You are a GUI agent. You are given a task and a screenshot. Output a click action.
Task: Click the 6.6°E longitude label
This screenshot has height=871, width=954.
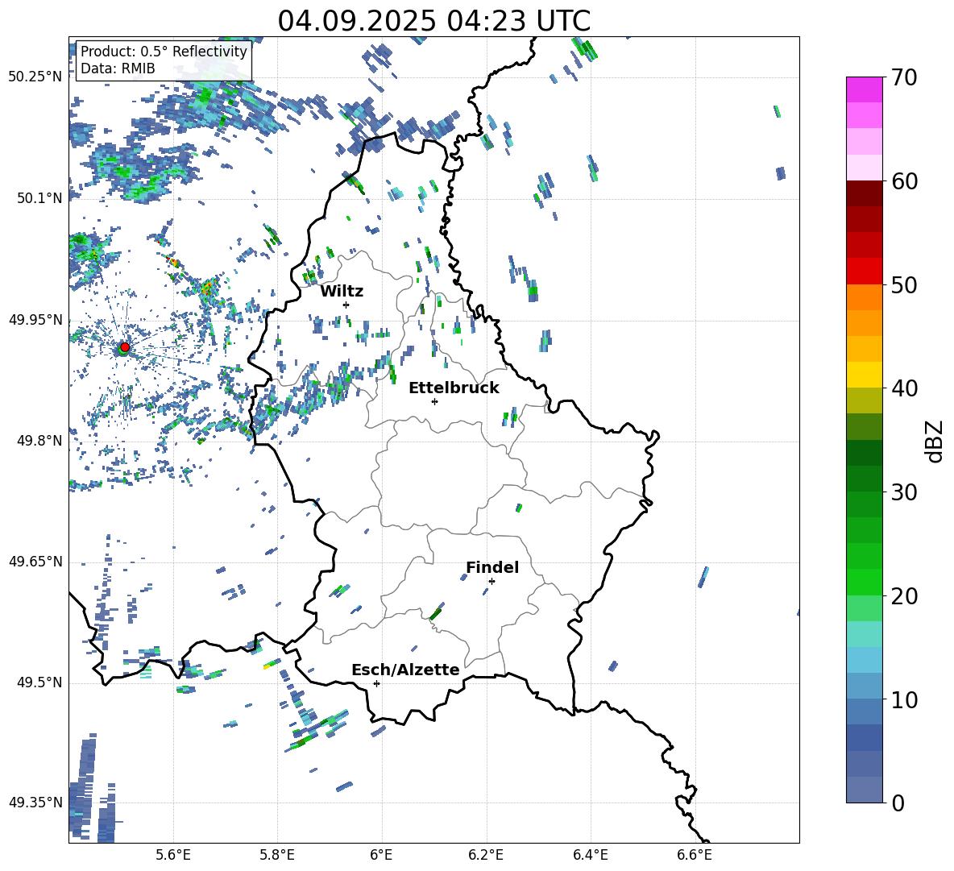pyautogui.click(x=695, y=856)
